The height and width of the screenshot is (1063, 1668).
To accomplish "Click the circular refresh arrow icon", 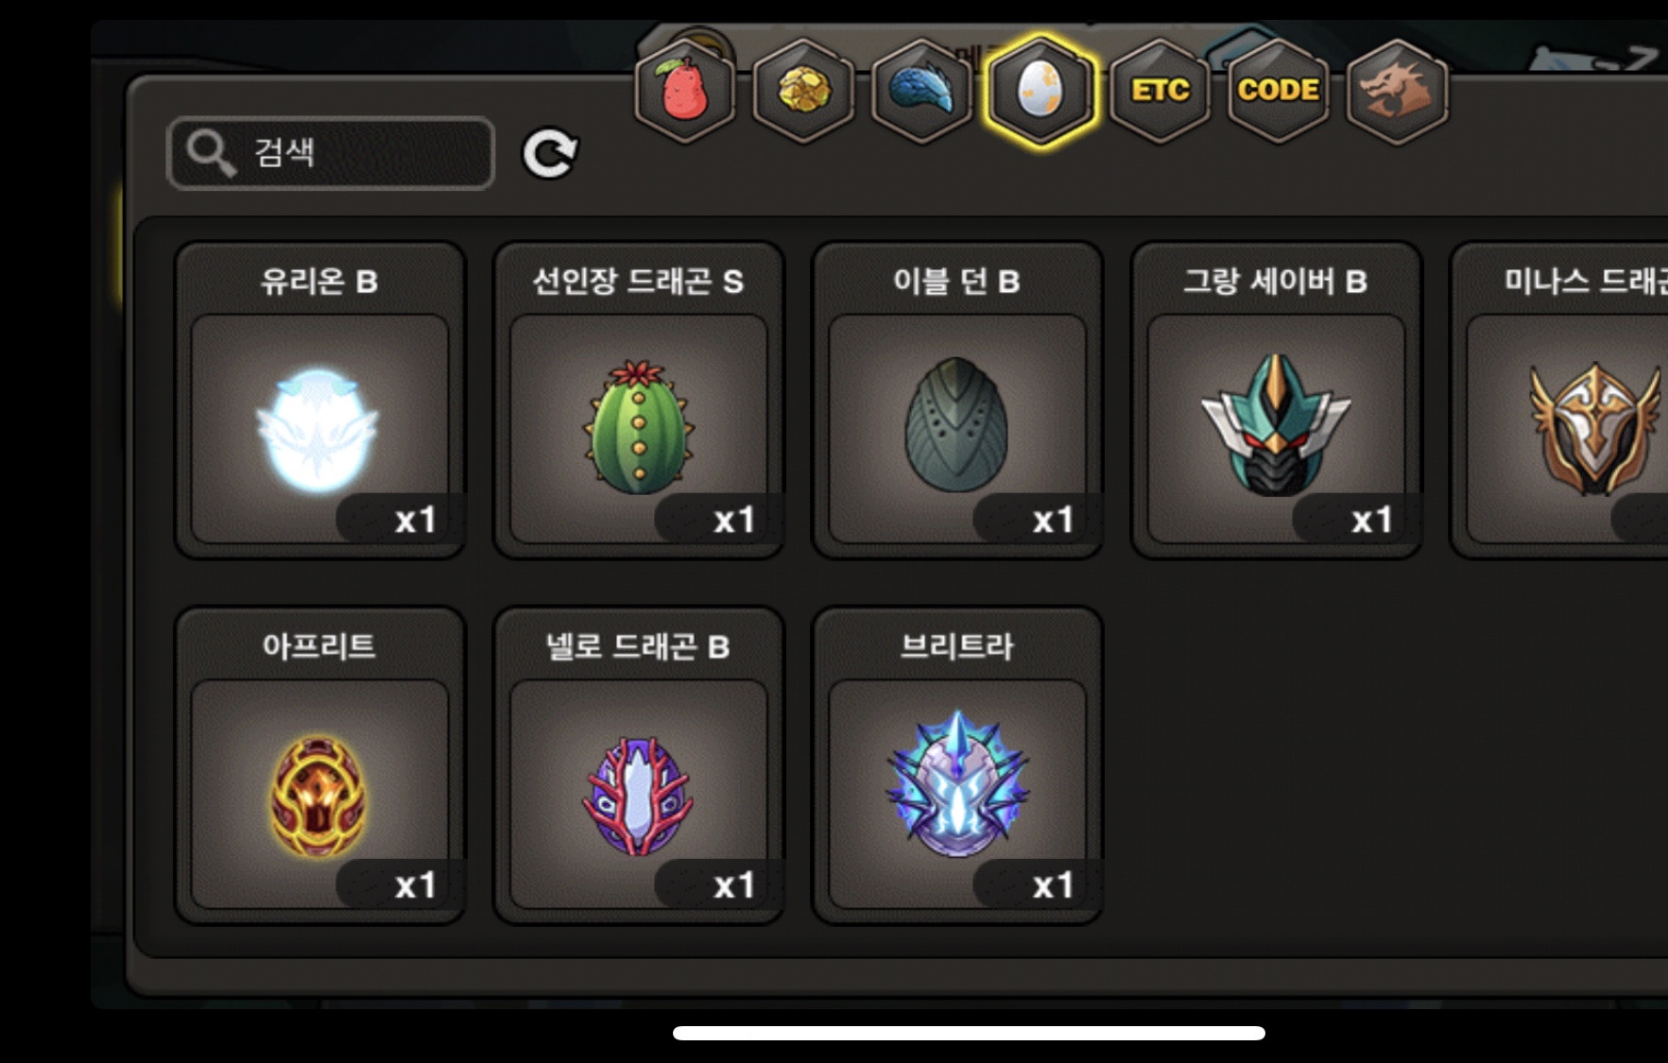I will 550,153.
